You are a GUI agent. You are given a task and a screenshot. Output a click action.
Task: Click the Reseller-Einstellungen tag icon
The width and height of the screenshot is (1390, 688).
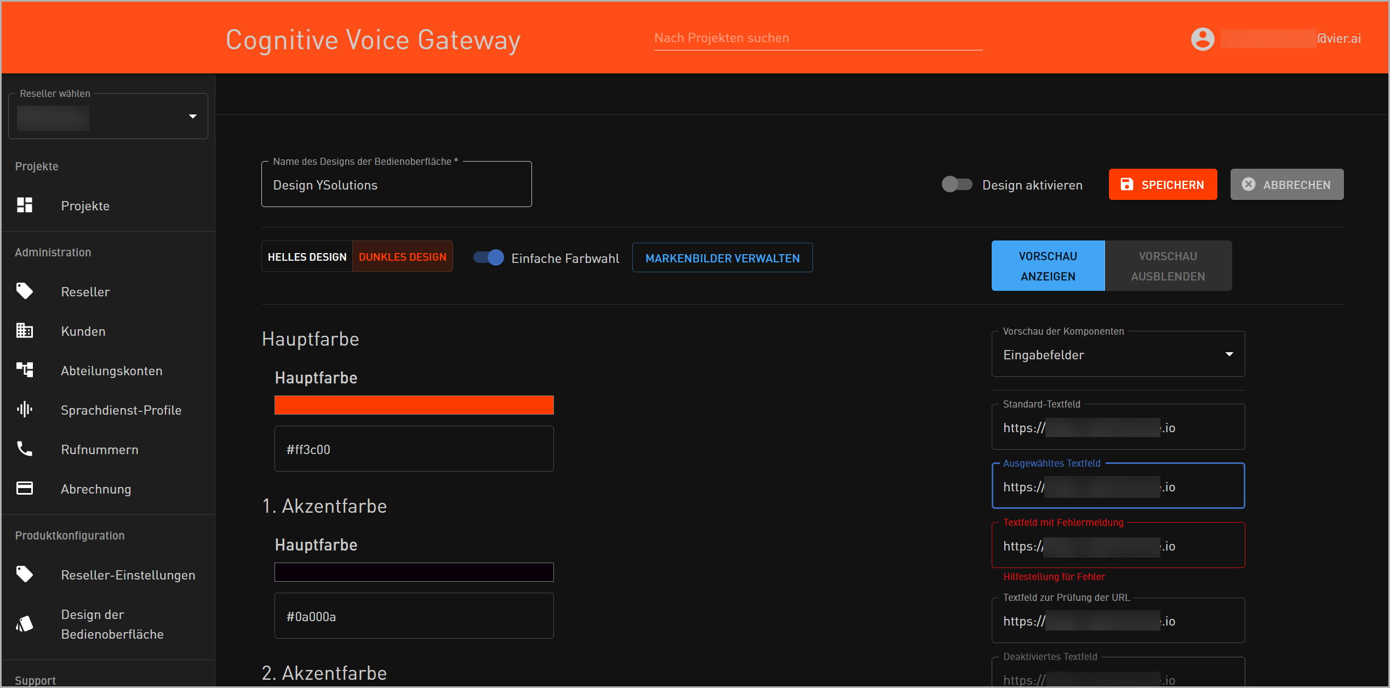[x=25, y=574]
